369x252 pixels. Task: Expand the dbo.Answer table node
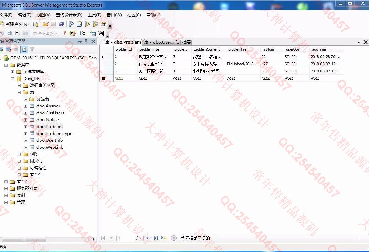(x=26, y=106)
